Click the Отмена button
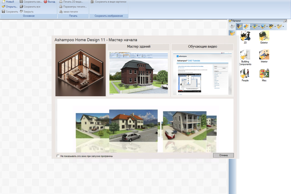Viewport: 291px width, 194px height. tap(223, 155)
